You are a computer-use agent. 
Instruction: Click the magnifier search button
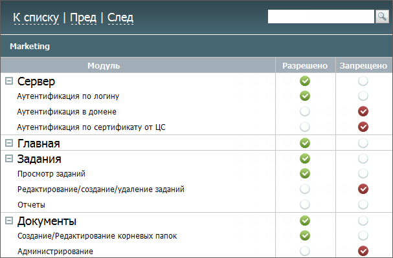coord(382,17)
